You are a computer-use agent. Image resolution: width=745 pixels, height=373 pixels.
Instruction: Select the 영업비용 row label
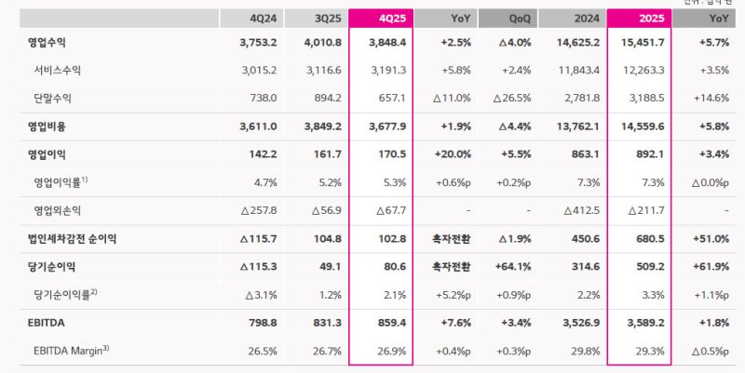tap(47, 126)
